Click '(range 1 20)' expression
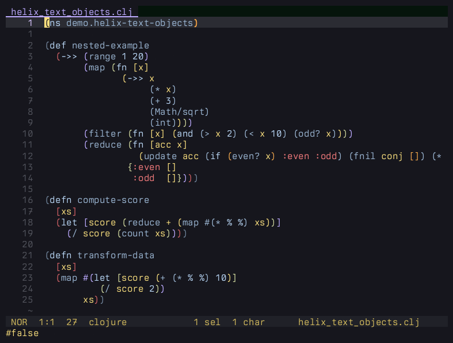 point(116,56)
